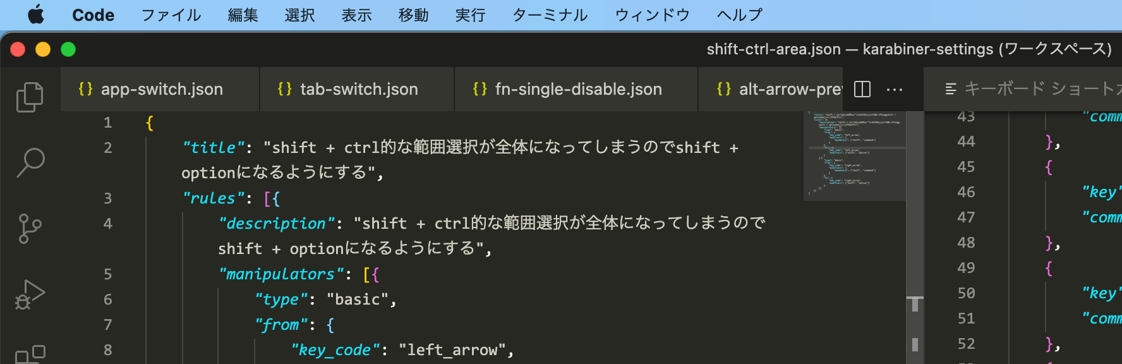Click the minimap code overview
The image size is (1122, 364).
pos(854,155)
